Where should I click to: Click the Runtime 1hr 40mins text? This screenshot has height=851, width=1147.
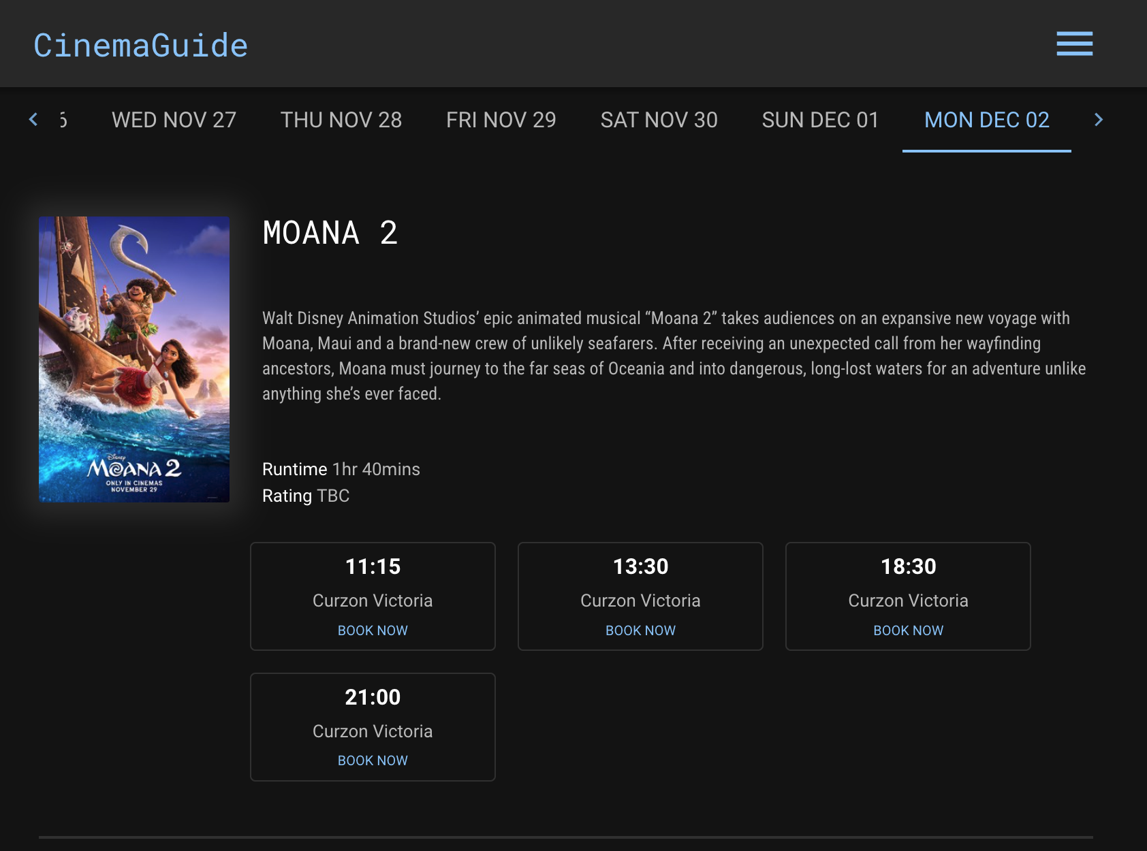341,469
